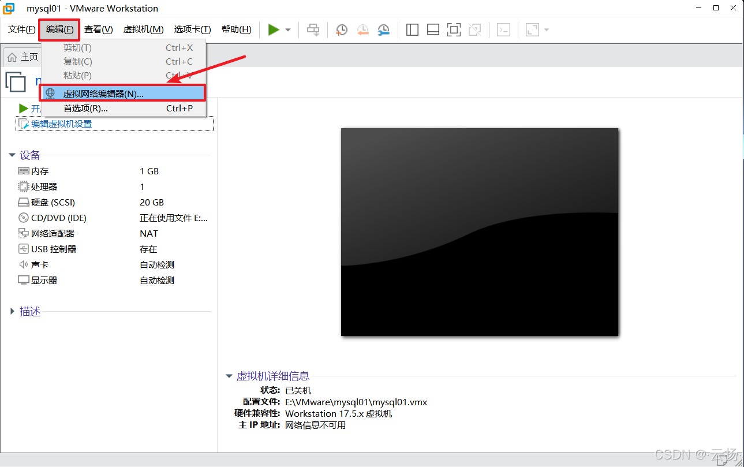Screen dimensions: 744x467
Task: Select the 内存 device row
Action: pos(114,171)
